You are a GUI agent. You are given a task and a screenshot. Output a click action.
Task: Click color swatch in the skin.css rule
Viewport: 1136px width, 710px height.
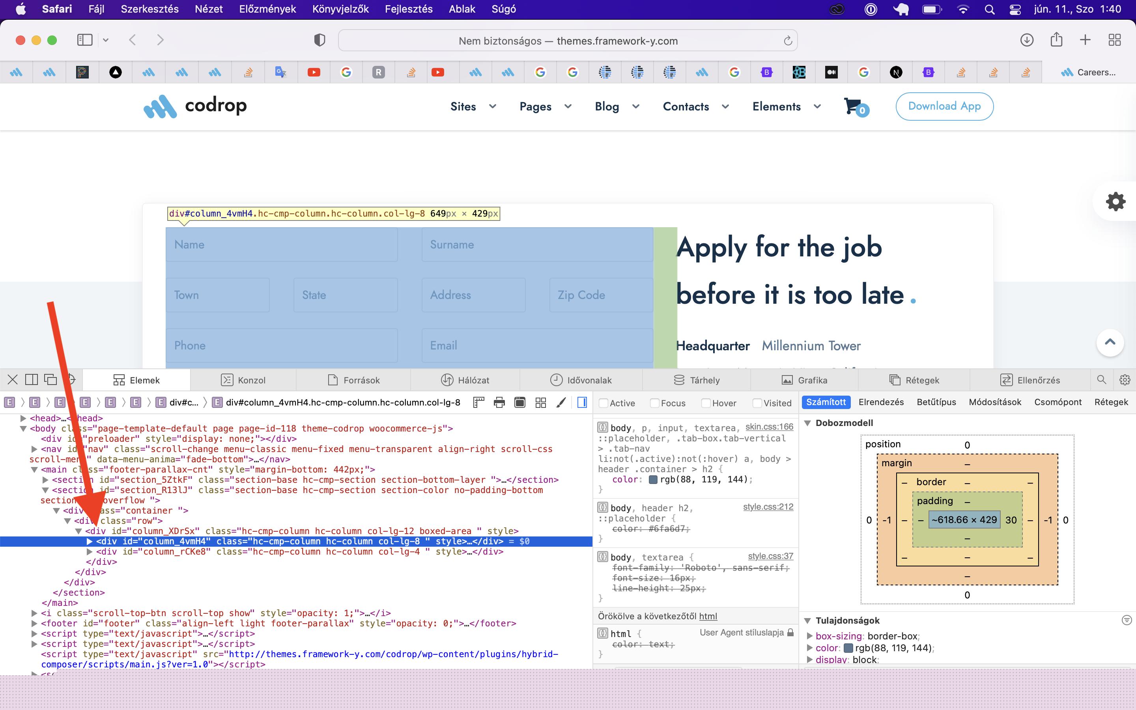[x=652, y=479]
